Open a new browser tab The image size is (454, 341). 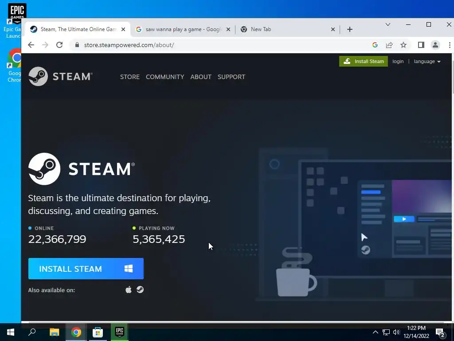pos(350,29)
